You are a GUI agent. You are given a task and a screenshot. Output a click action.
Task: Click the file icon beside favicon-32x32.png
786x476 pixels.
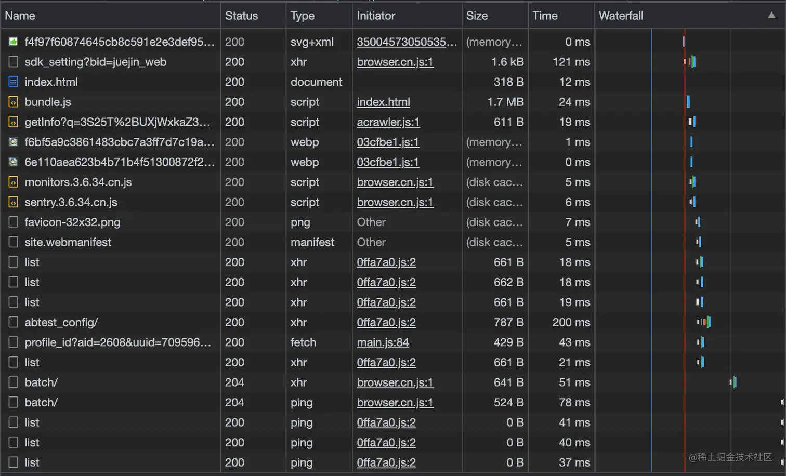tap(14, 222)
